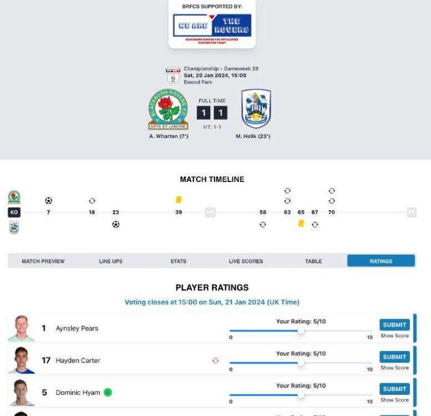Click the substitution icon at minute 18
431x416 pixels.
[92, 201]
